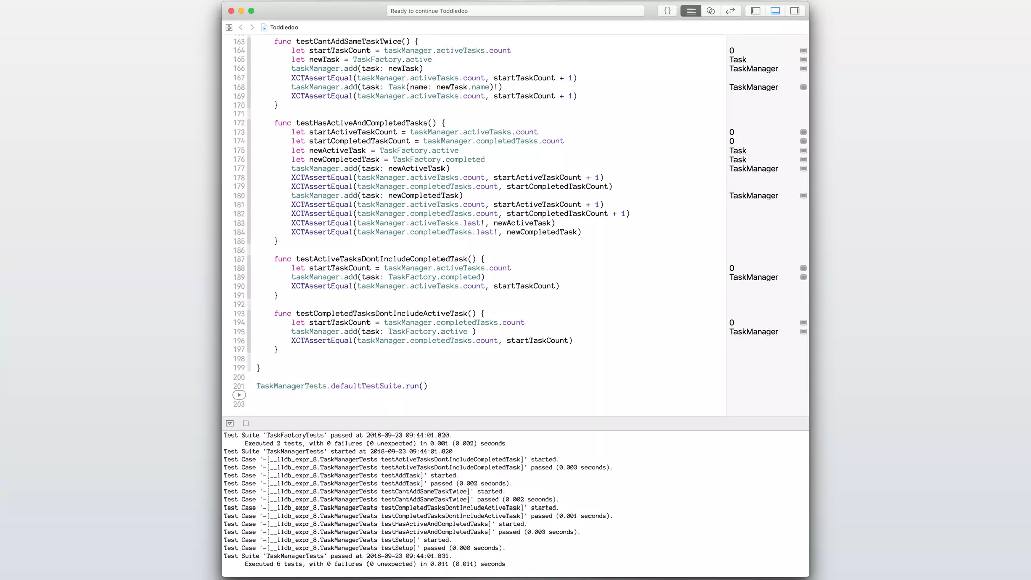Click testHasActiveAndCompletedTasks function name
Viewport: 1031px width, 580px height.
pyautogui.click(x=361, y=123)
